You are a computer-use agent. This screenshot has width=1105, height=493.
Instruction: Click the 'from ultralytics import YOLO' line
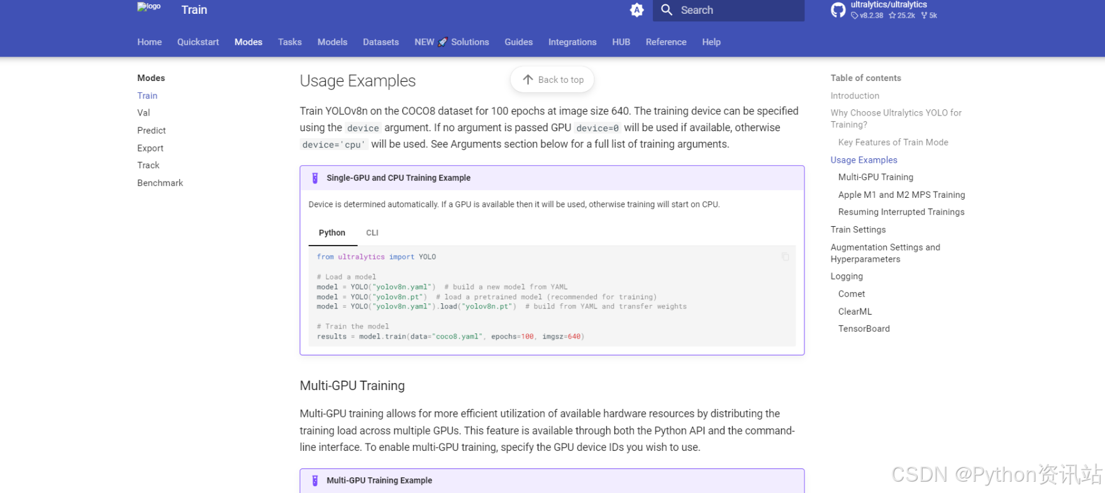tap(376, 257)
